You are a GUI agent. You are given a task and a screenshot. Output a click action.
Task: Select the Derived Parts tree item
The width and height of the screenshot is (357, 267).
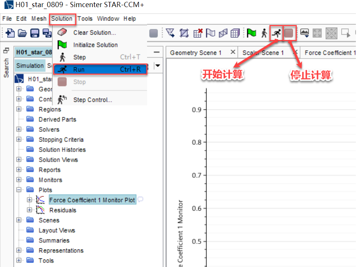tap(57, 119)
